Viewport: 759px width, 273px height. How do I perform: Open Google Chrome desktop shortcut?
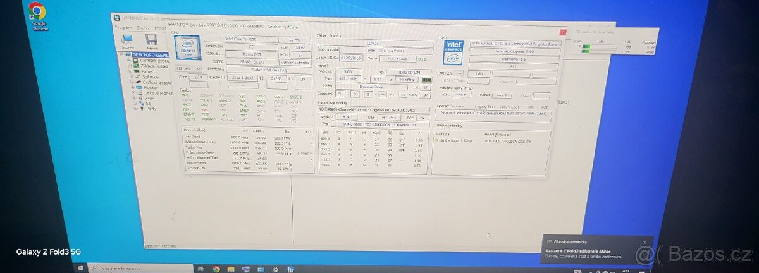coord(37,16)
